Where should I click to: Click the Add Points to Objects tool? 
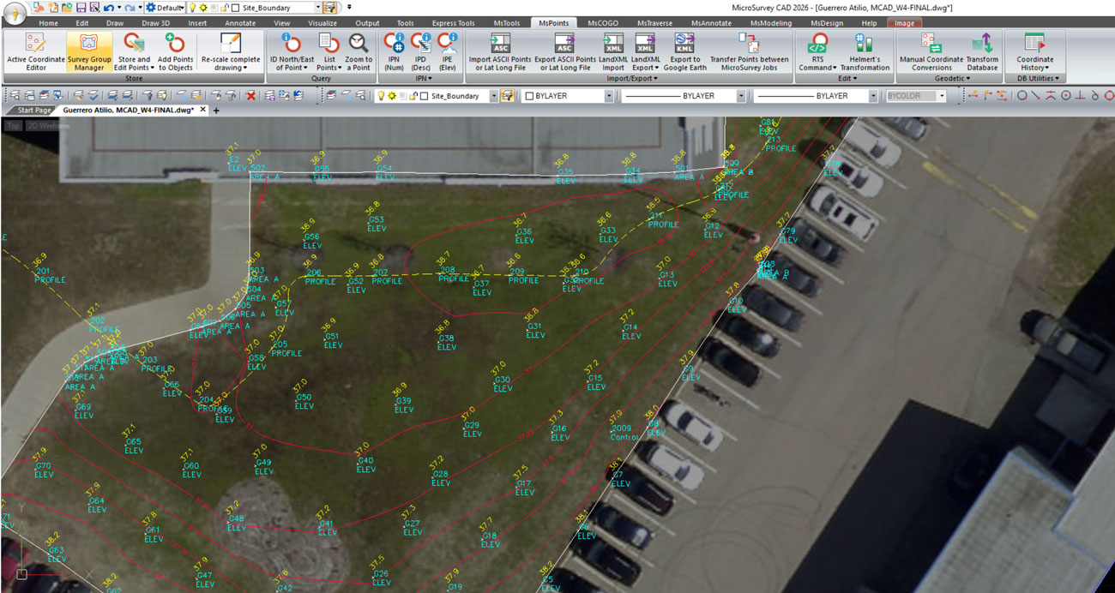tap(175, 51)
